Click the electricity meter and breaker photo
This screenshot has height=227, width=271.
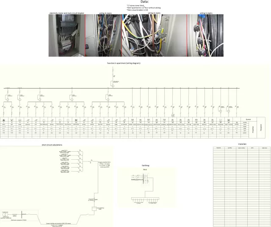(66, 36)
